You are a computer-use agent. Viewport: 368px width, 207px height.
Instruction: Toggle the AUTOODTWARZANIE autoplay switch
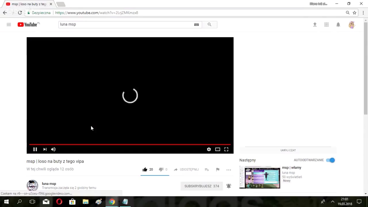coord(331,160)
